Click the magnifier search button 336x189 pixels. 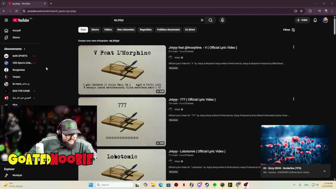pos(211,20)
